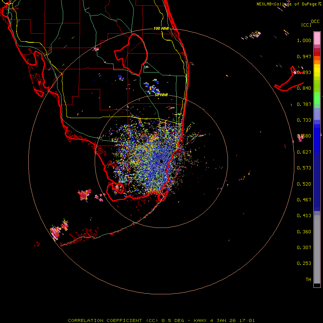The width and height of the screenshot is (323, 323).
Task: Click the 1.000 scale value
Action: click(x=304, y=41)
